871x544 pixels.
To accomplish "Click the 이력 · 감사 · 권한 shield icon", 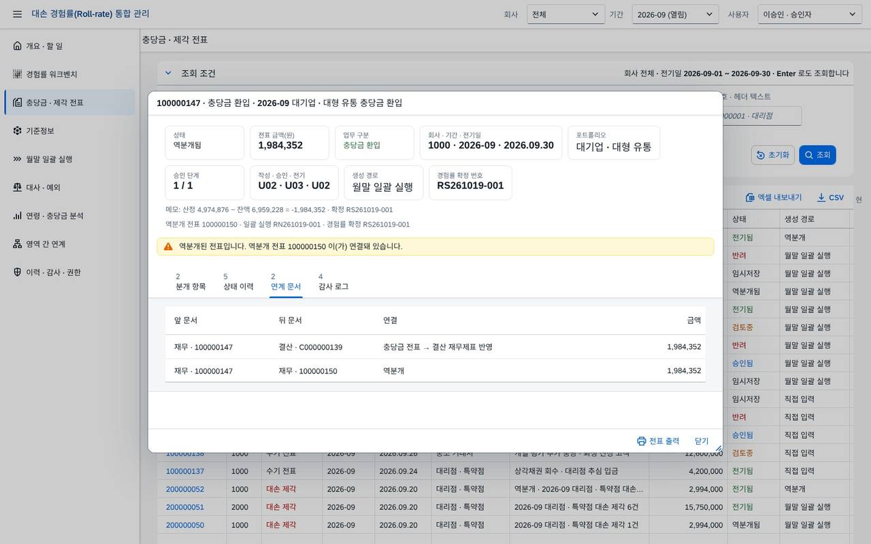I will 17,272.
